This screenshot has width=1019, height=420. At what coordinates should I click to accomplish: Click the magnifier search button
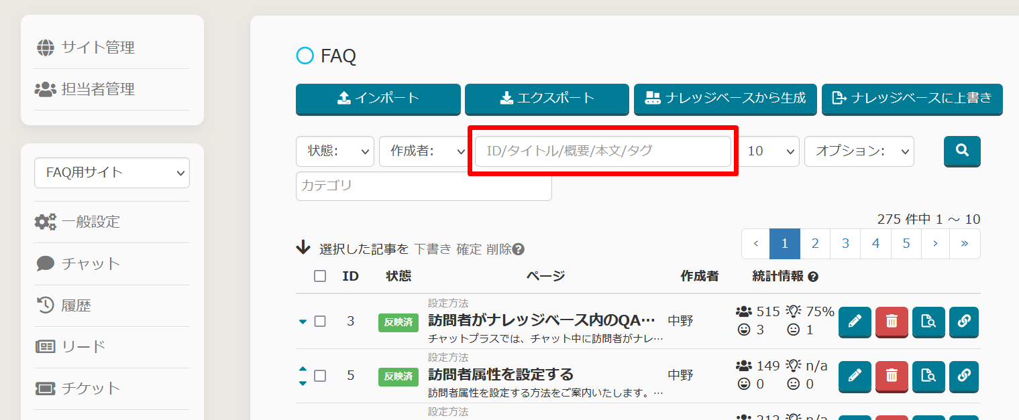tap(962, 151)
